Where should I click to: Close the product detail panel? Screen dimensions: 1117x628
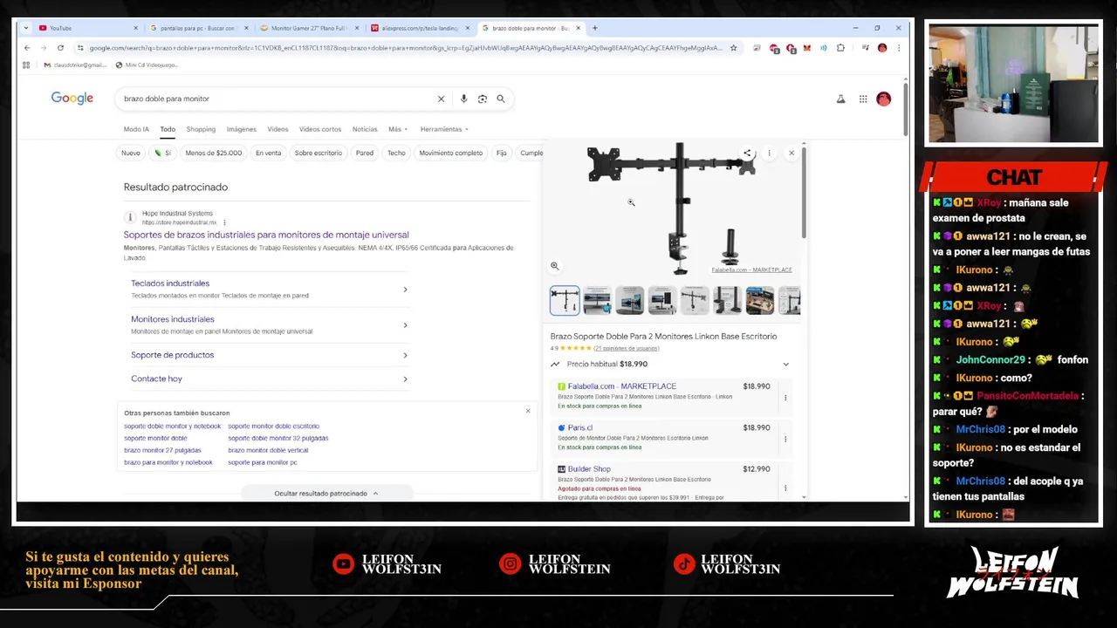[x=791, y=153]
